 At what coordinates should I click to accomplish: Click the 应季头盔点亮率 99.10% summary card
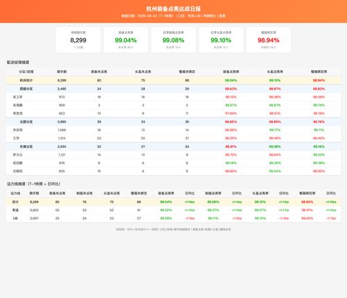(221, 40)
